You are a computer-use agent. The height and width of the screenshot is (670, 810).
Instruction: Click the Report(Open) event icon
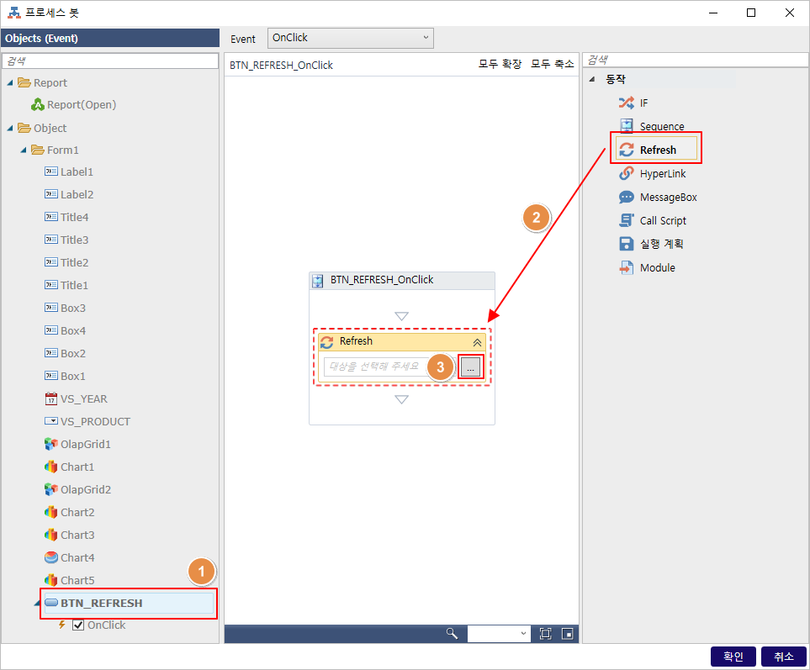coord(38,105)
